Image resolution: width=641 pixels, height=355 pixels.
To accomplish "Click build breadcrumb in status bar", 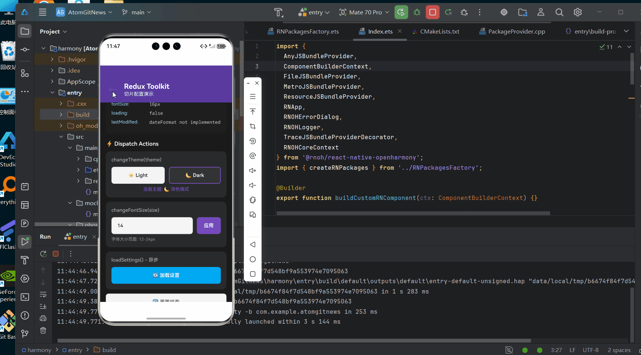I will pos(105,350).
